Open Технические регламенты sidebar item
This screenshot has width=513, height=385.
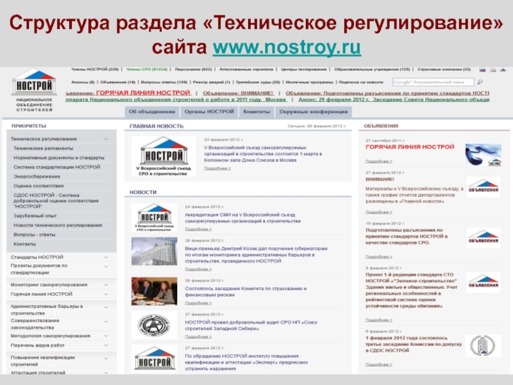coord(44,148)
